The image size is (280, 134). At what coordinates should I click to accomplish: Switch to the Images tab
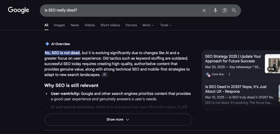click(59, 25)
